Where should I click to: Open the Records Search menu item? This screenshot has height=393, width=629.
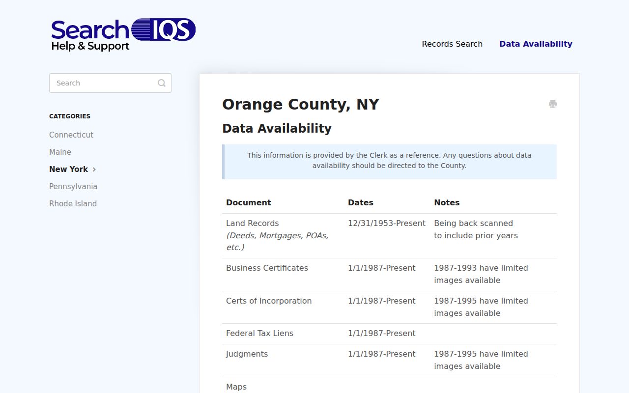[x=452, y=44]
